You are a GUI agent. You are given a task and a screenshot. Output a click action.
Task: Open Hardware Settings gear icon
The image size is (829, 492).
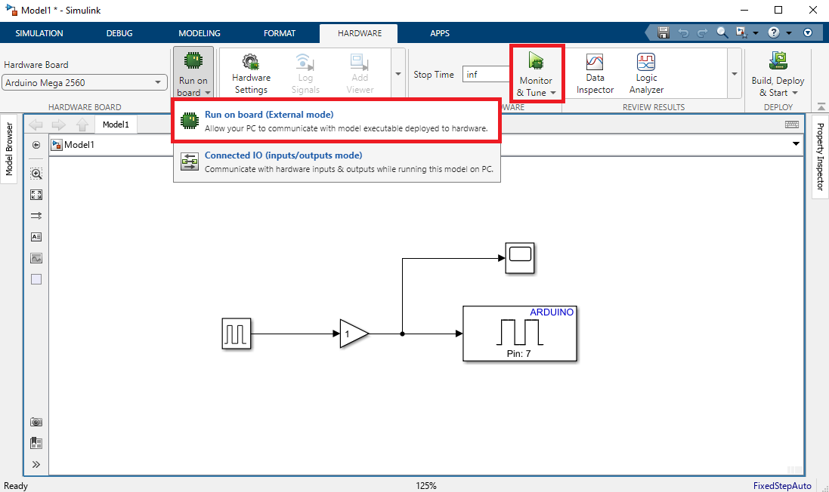(x=250, y=62)
